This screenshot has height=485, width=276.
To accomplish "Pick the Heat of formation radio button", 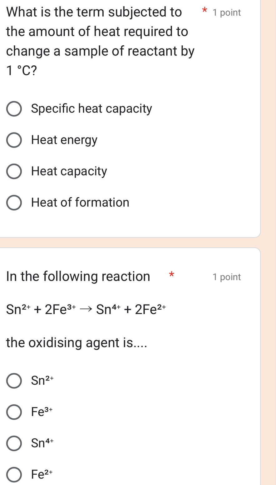I will click(x=14, y=203).
